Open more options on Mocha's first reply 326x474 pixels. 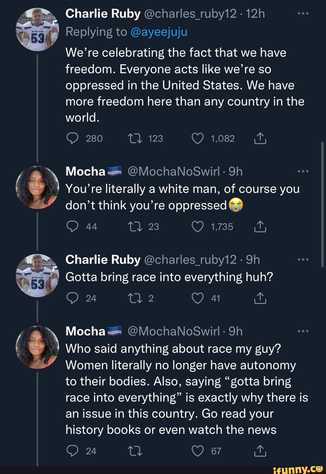tap(302, 172)
